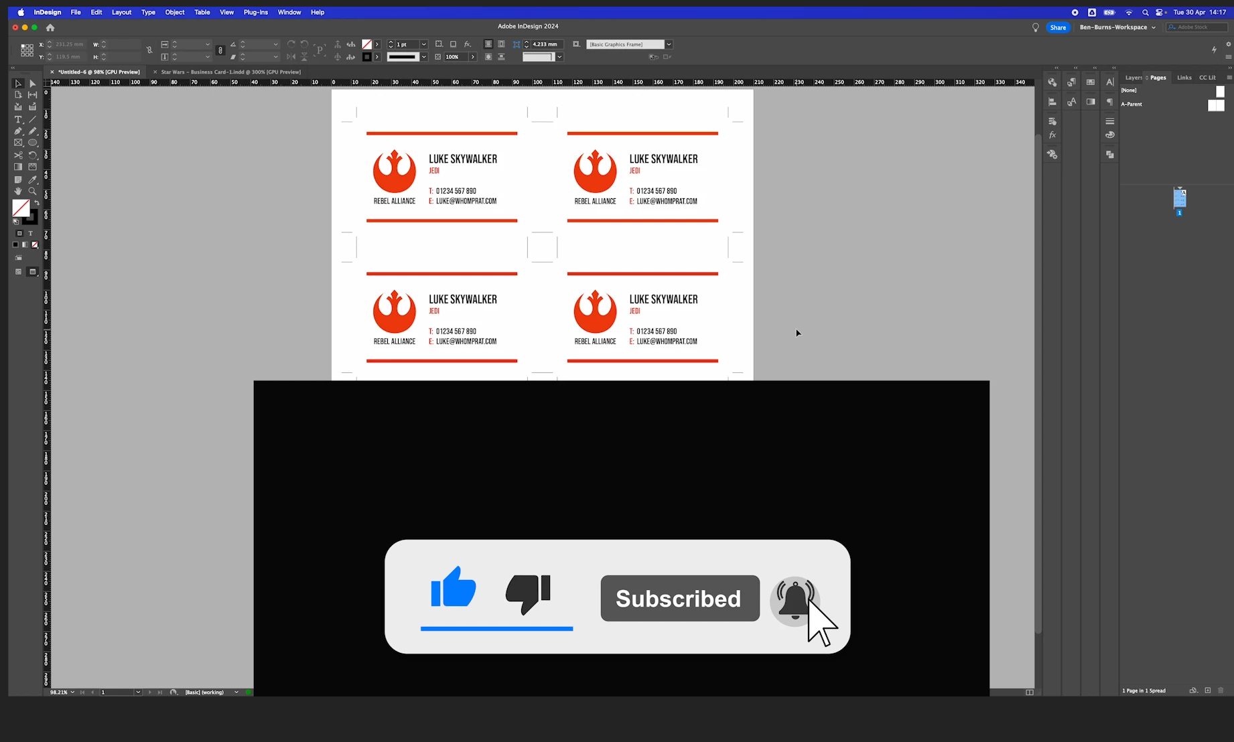Image resolution: width=1234 pixels, height=742 pixels.
Task: Set formatting affects text
Action: click(31, 233)
